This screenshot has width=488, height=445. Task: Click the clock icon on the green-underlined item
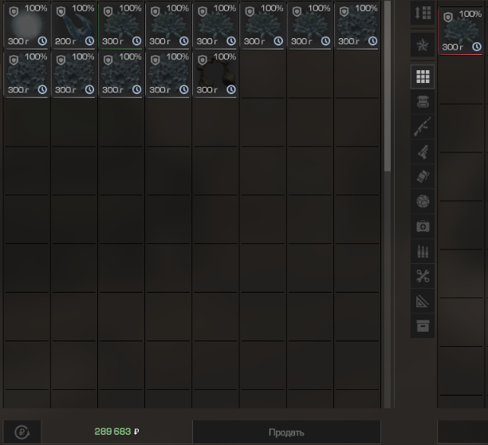[136, 41]
